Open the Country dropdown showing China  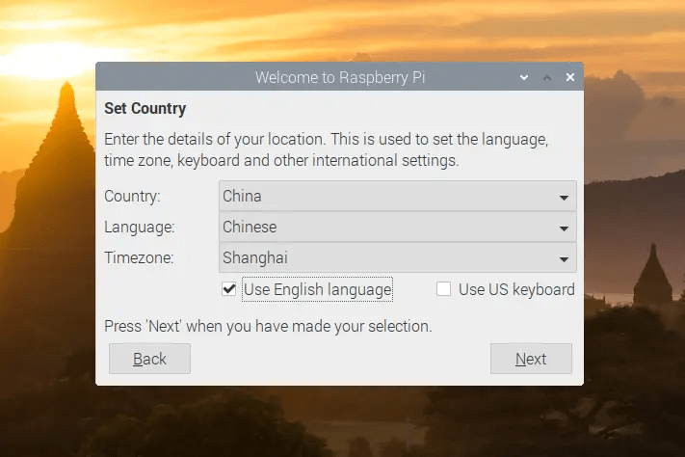tap(385, 197)
